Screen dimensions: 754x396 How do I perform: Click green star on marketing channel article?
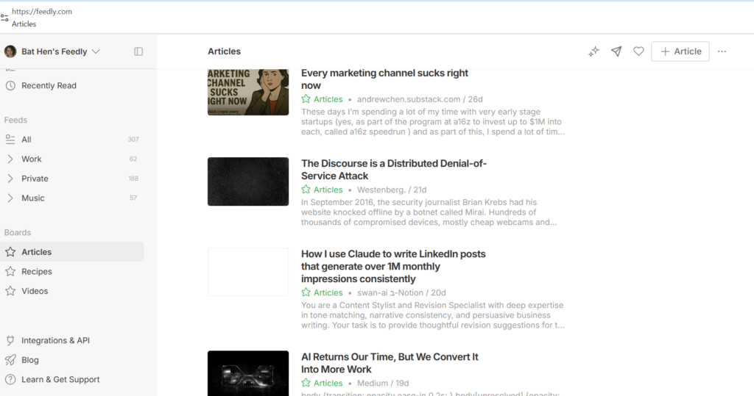pyautogui.click(x=306, y=99)
